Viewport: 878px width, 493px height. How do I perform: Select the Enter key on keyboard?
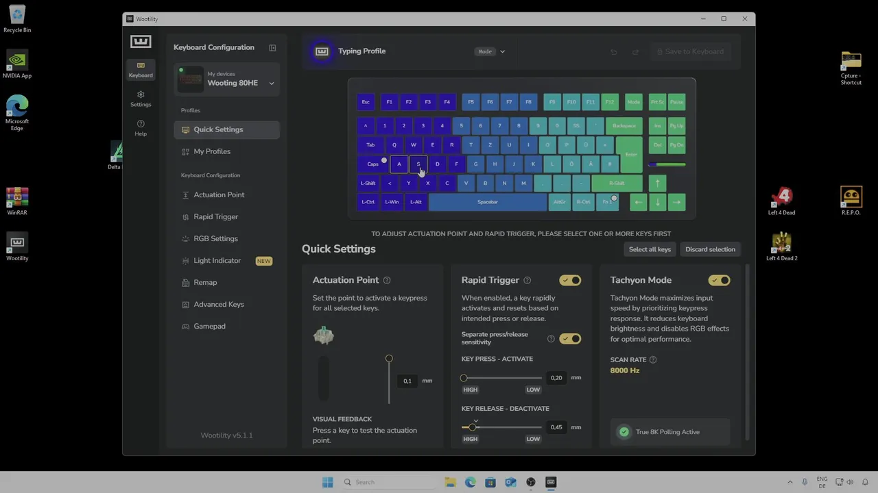tap(630, 154)
